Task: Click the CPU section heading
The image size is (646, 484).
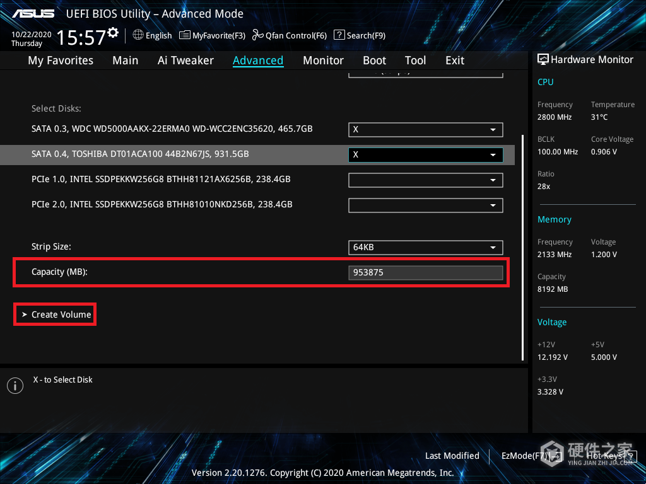Action: point(545,82)
